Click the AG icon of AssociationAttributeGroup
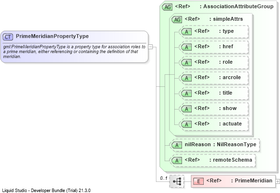 point(167,7)
